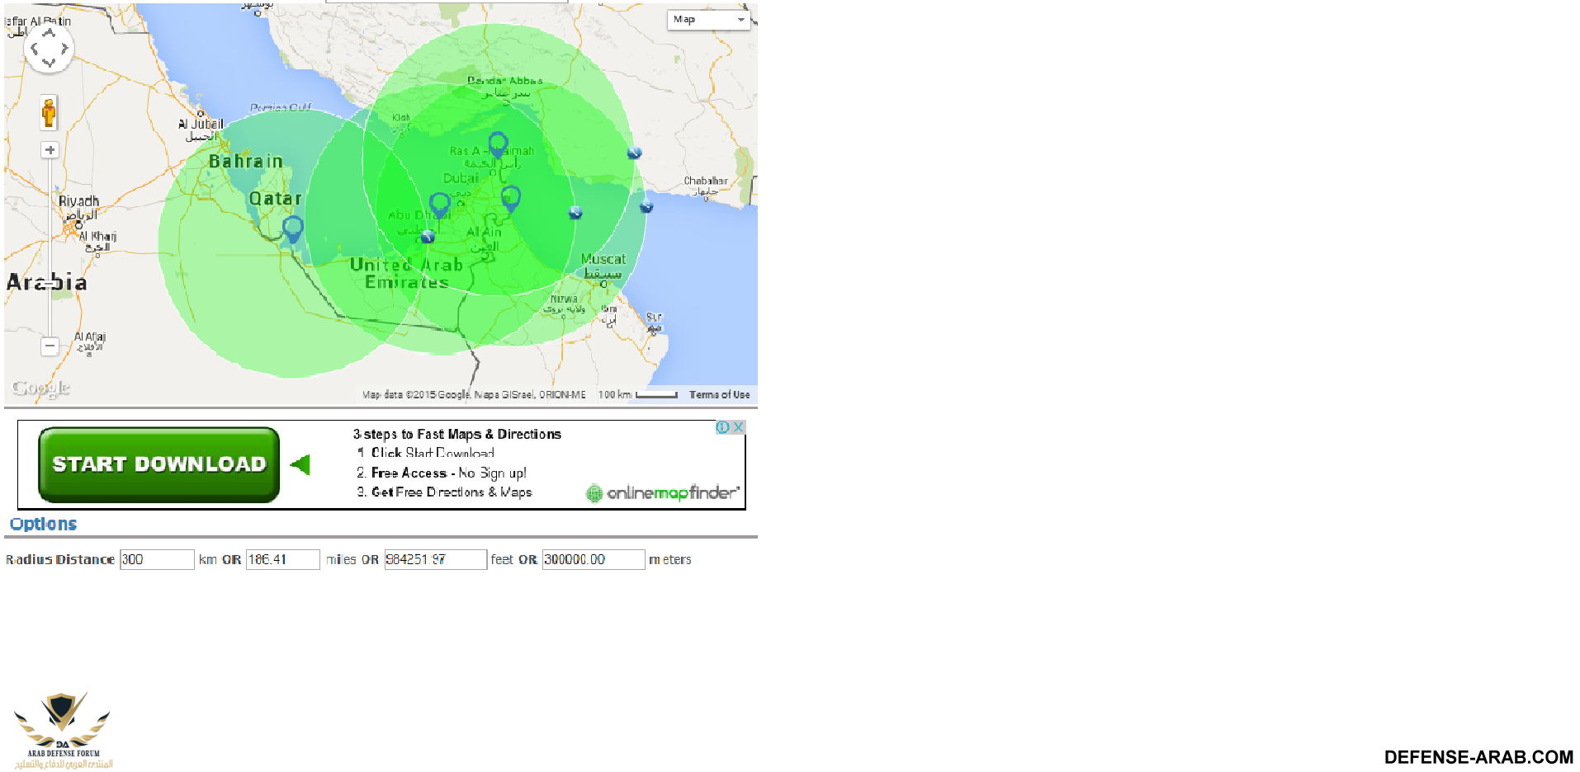Viewport: 1580px width, 772px height.
Task: Zoom in with the plus button
Action: (50, 150)
